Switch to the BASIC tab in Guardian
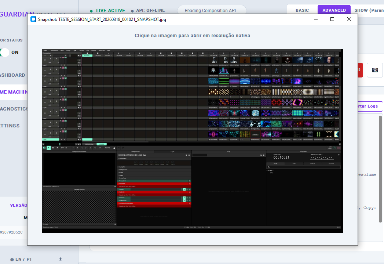 pos(302,10)
